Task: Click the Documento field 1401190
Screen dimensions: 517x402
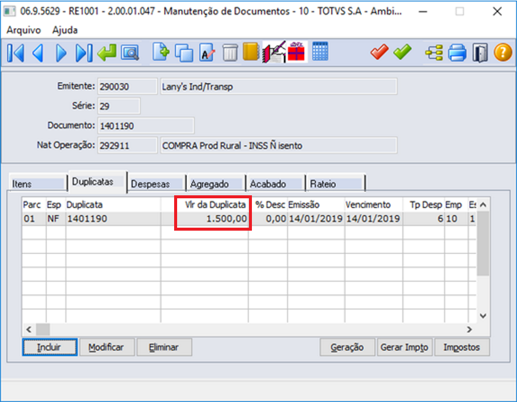Action: [145, 126]
